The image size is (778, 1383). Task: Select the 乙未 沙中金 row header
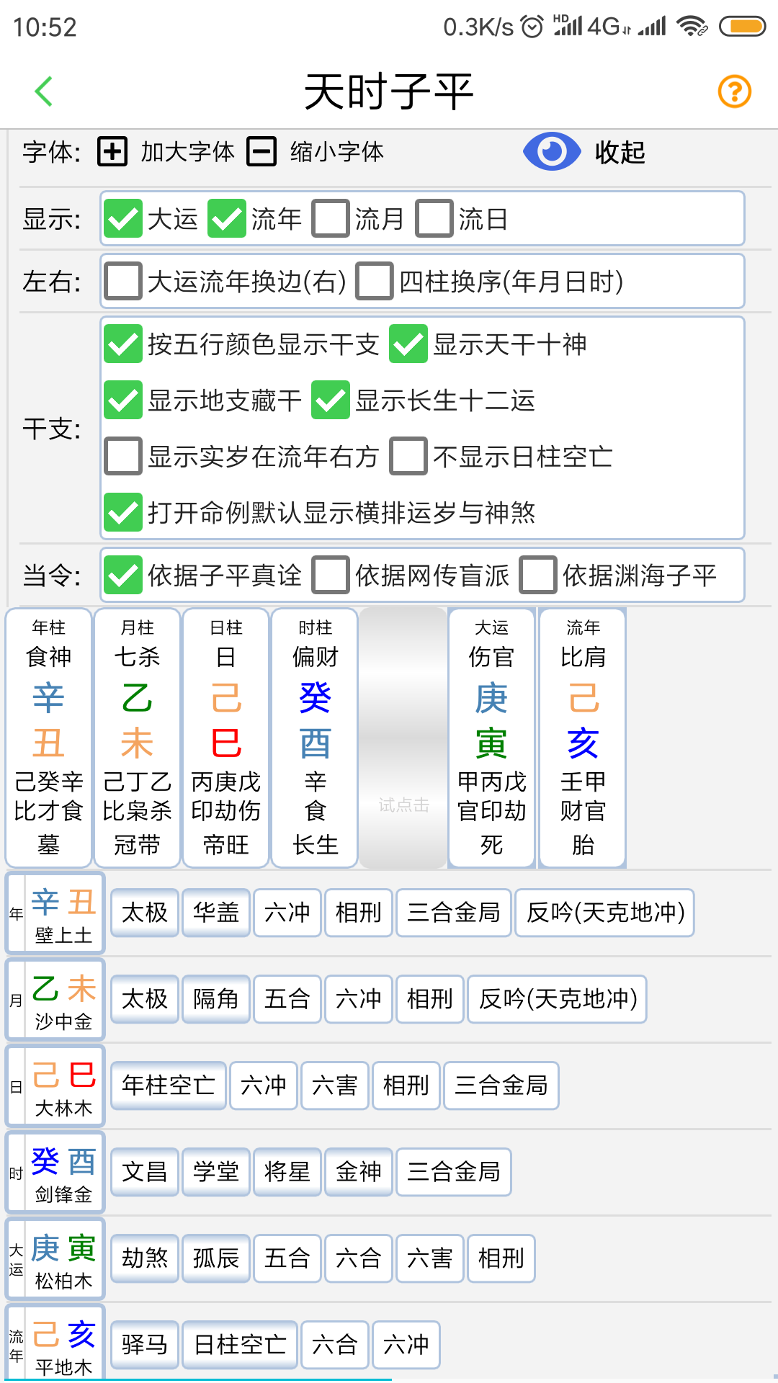coord(56,1000)
